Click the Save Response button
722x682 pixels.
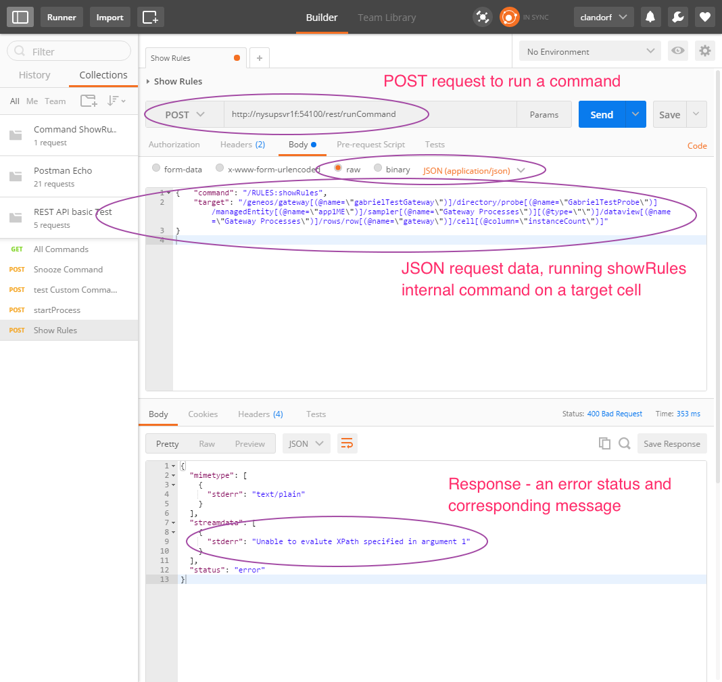[x=671, y=444]
